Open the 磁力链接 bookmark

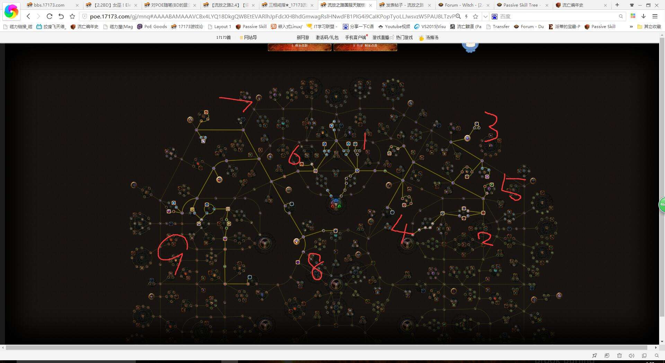tap(18, 27)
